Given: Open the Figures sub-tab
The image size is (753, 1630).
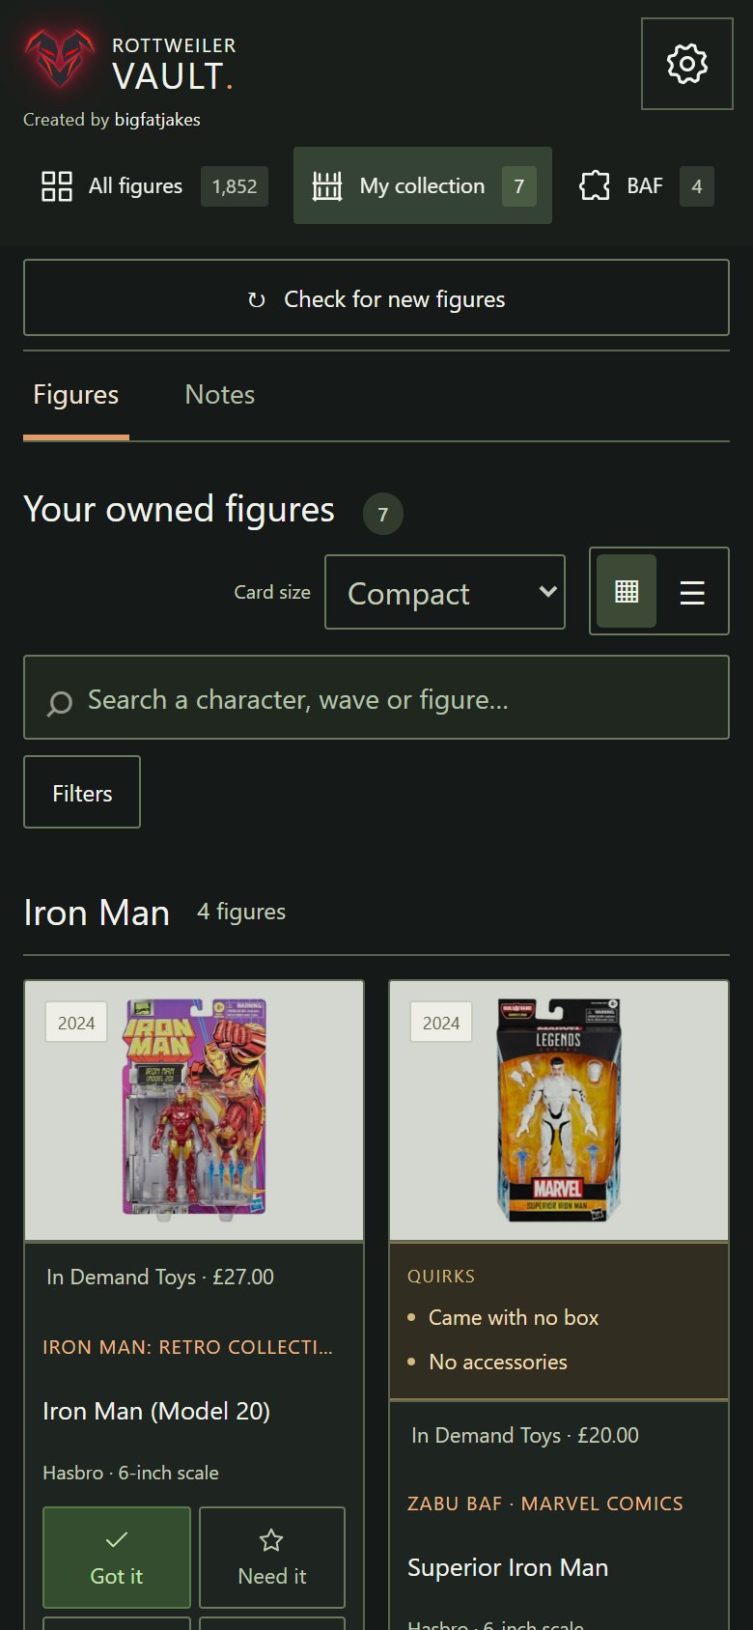Looking at the screenshot, I should 76,395.
